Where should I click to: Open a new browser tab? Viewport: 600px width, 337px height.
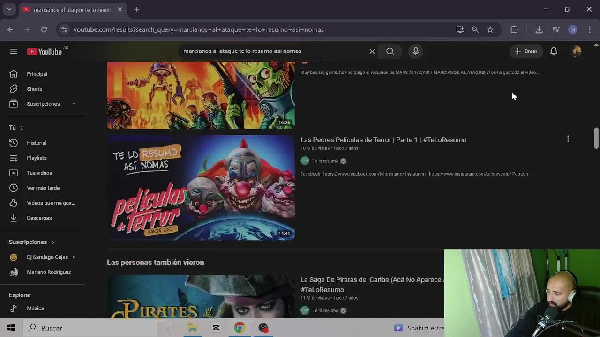(x=137, y=9)
